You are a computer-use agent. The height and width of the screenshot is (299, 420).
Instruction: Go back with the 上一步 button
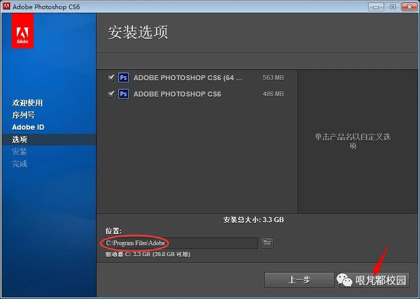pos(299,280)
